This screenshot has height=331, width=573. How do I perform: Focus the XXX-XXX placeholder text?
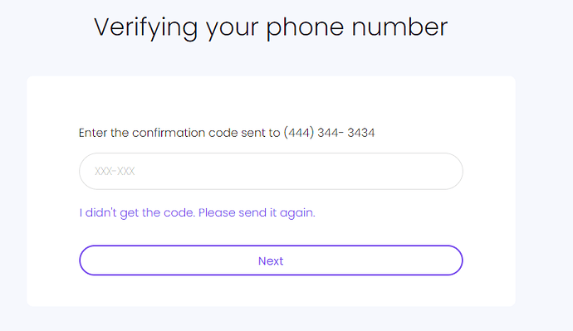(115, 171)
